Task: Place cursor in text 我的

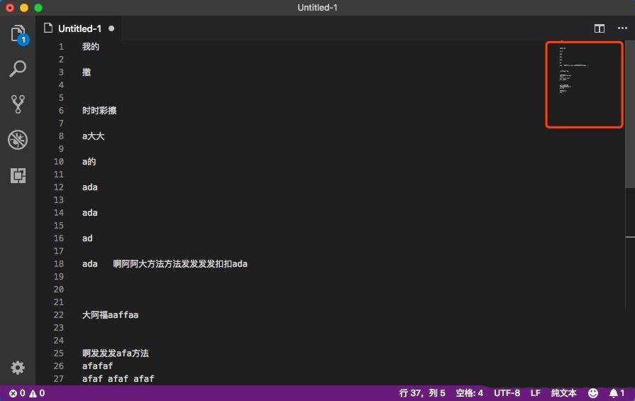Action: tap(91, 47)
